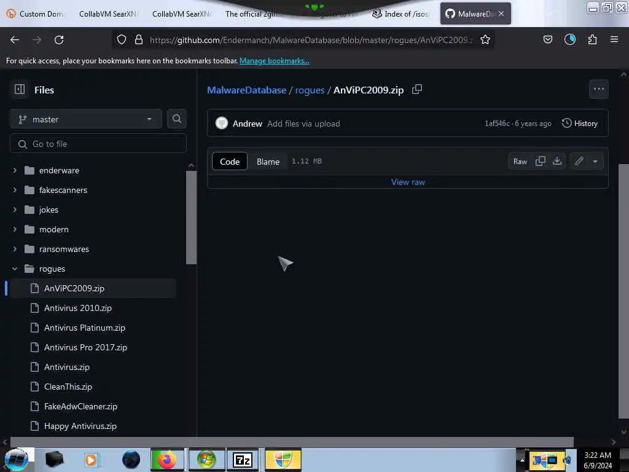The image size is (629, 472).
Task: Open the Windows Start orb
Action: pyautogui.click(x=17, y=460)
